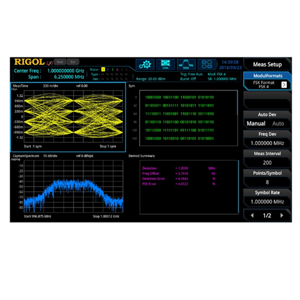Click the Ext indicator button

coord(73,62)
